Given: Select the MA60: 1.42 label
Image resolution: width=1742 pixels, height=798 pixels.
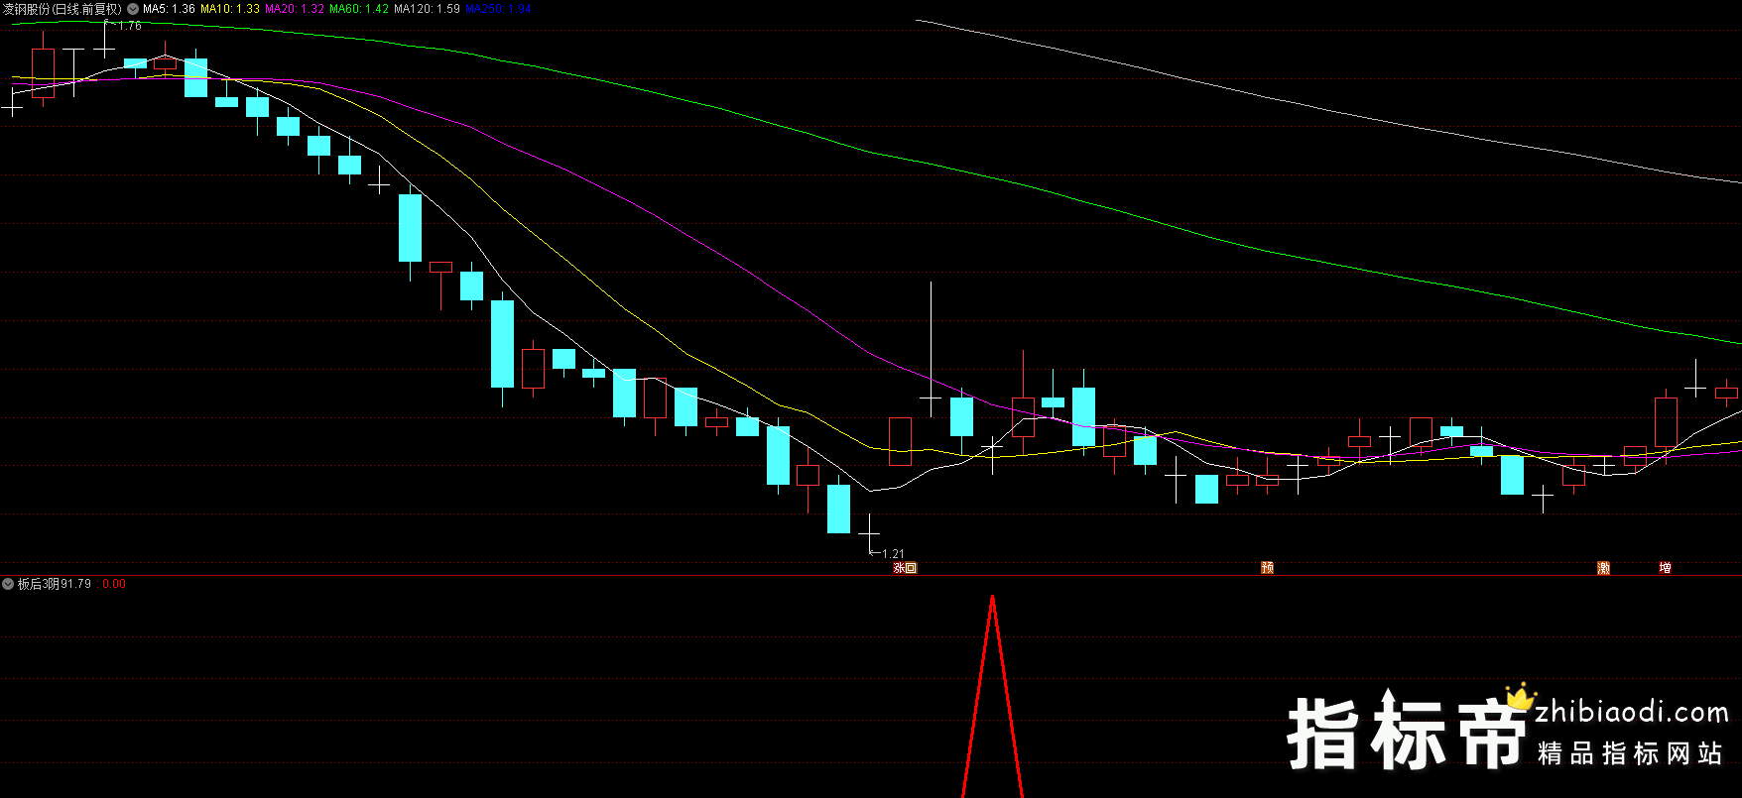Looking at the screenshot, I should pos(359,9).
